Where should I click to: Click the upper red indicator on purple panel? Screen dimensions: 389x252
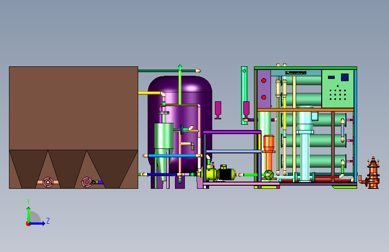264,80
